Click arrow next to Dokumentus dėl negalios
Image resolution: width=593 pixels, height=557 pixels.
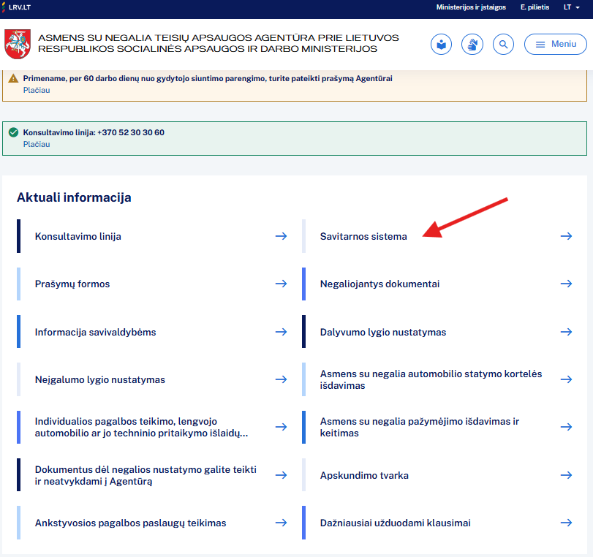[281, 475]
